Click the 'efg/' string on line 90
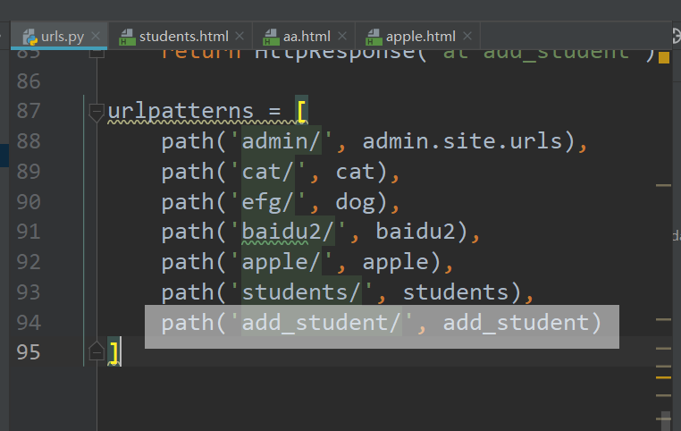The height and width of the screenshot is (431, 681). (x=268, y=202)
